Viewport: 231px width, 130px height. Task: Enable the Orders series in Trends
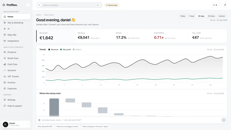pyautogui.click(x=77, y=49)
